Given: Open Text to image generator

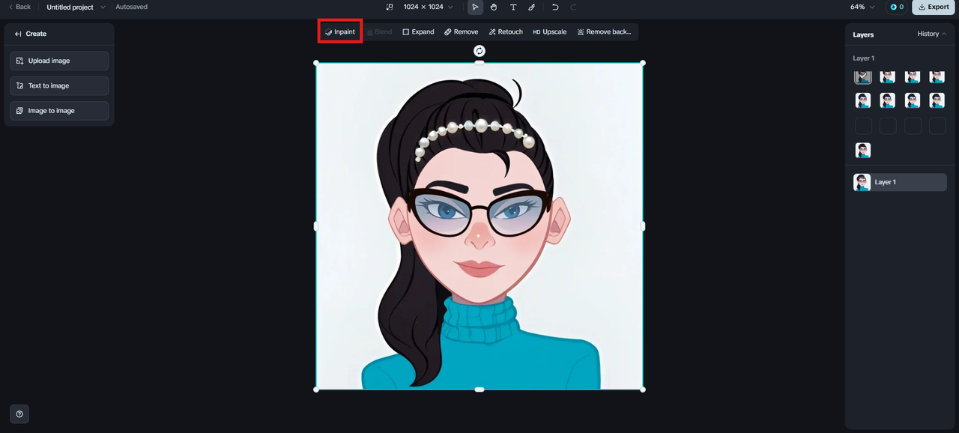Looking at the screenshot, I should [59, 85].
